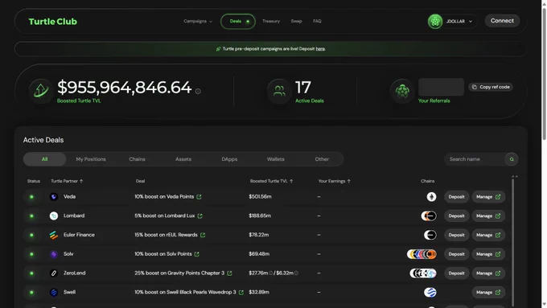547x308 pixels.
Task: Click the chain icons in Solv row
Action: 422,254
